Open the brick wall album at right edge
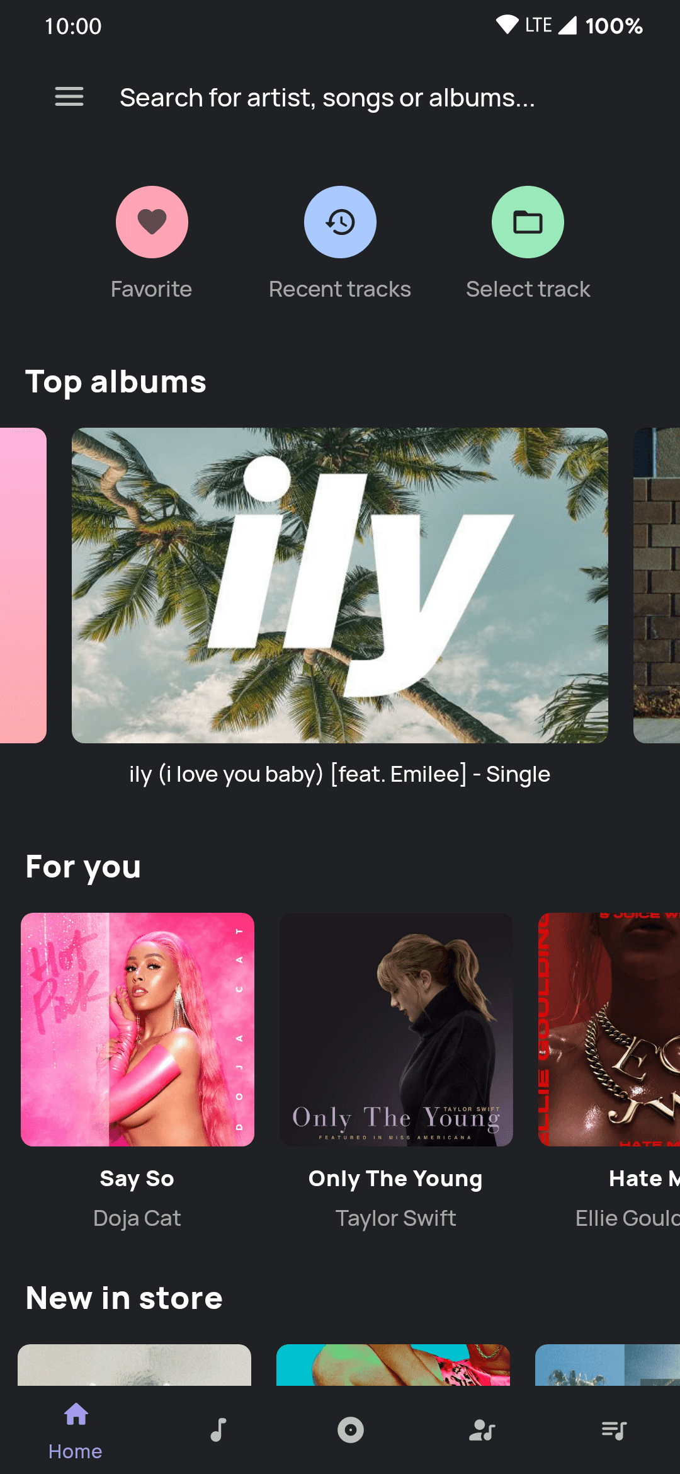The height and width of the screenshot is (1474, 680). [x=657, y=585]
